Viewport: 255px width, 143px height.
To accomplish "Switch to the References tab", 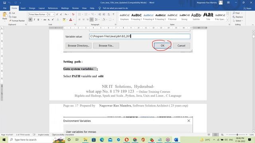I will point(53,8).
